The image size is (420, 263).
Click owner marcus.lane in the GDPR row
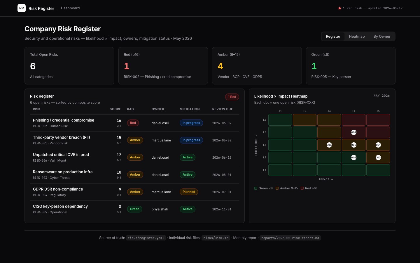(x=161, y=192)
